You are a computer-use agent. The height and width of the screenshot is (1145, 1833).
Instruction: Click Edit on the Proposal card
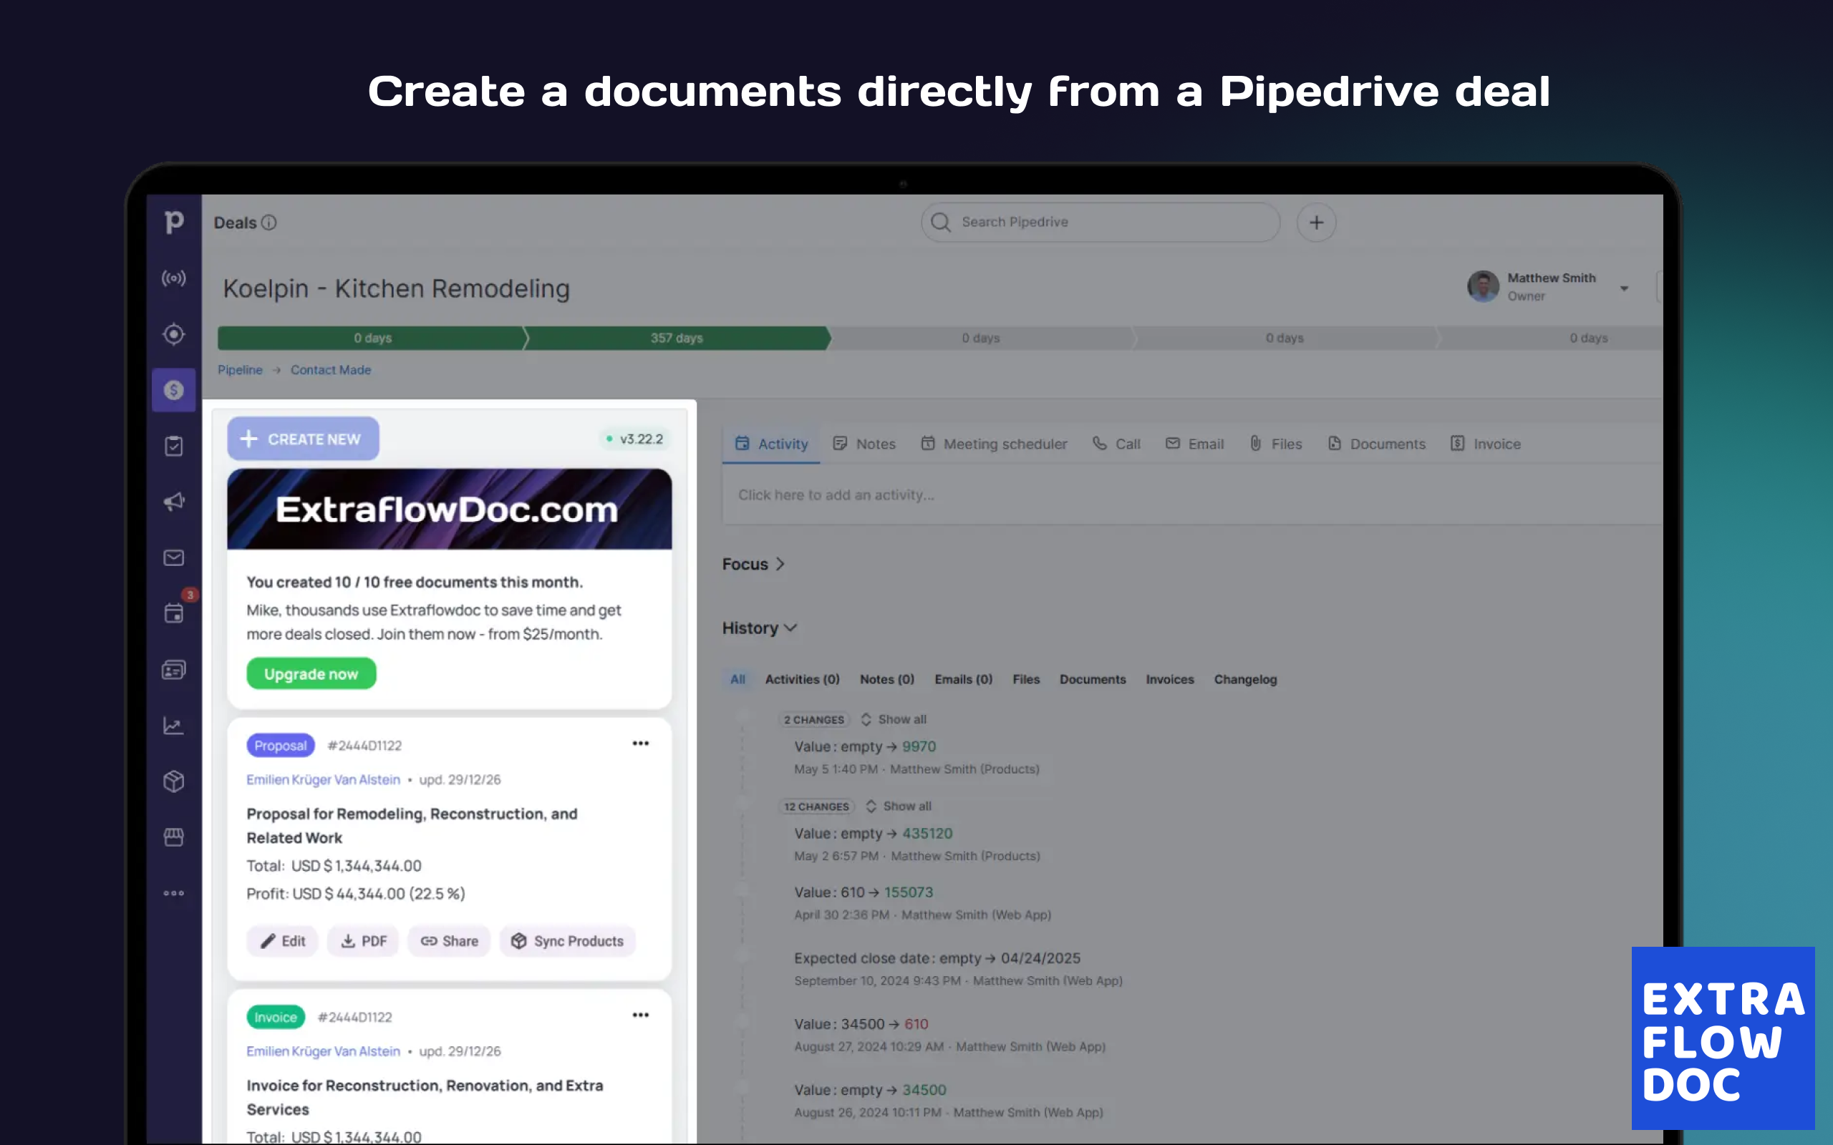[283, 941]
